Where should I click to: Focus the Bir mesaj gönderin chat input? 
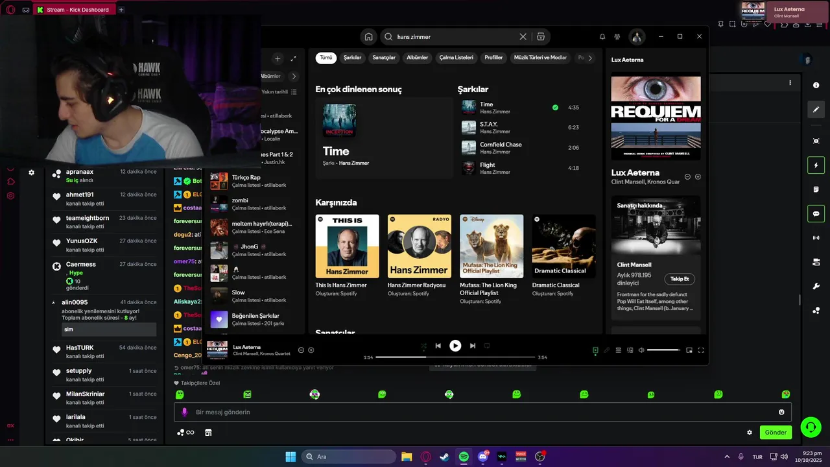click(482, 412)
